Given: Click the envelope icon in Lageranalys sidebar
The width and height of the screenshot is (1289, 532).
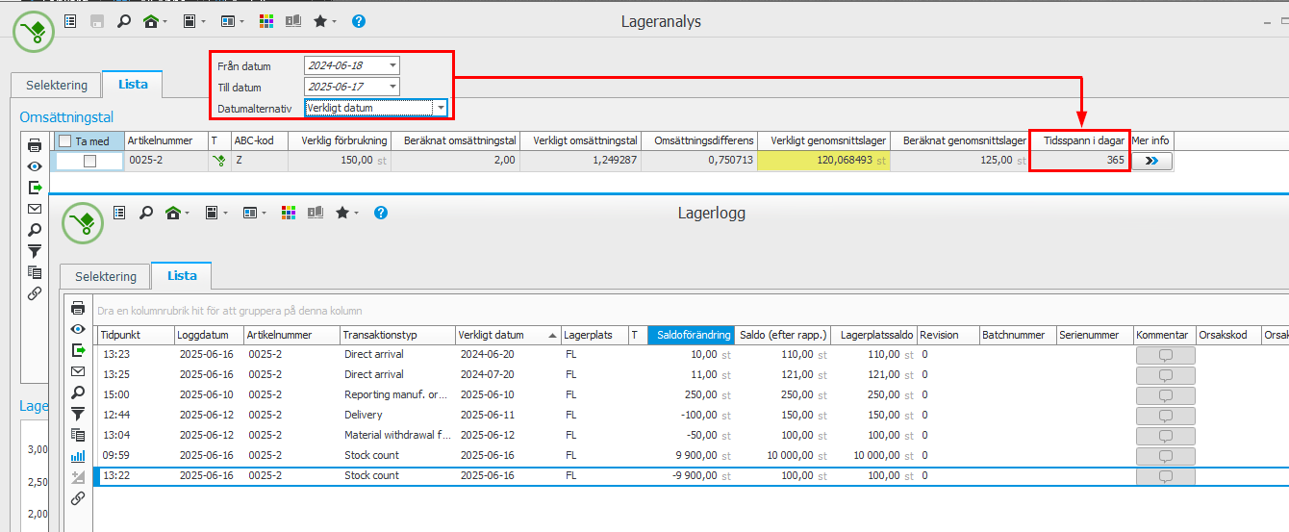Looking at the screenshot, I should click(35, 209).
